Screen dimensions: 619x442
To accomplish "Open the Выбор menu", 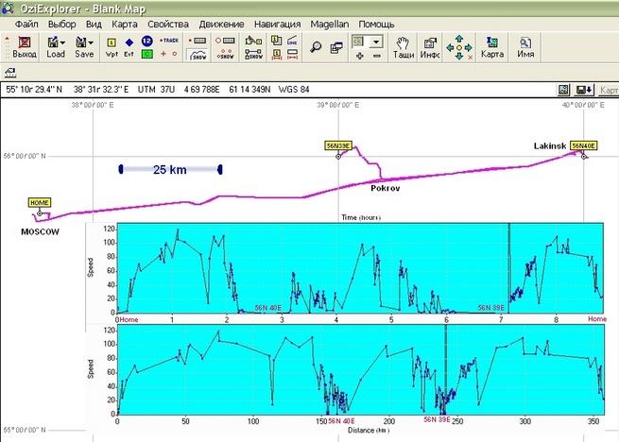I will [62, 24].
